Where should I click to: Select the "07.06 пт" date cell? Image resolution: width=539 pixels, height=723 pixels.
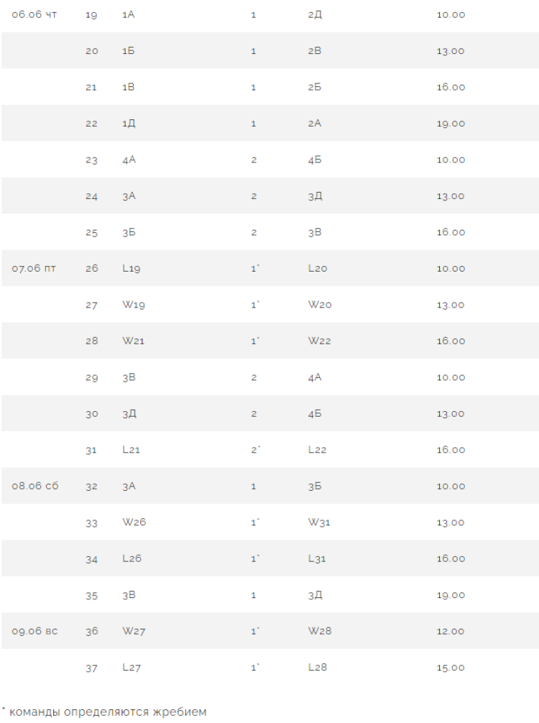click(34, 268)
